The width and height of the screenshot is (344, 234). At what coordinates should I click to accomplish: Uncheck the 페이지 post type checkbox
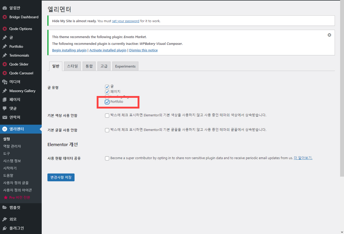click(x=107, y=92)
